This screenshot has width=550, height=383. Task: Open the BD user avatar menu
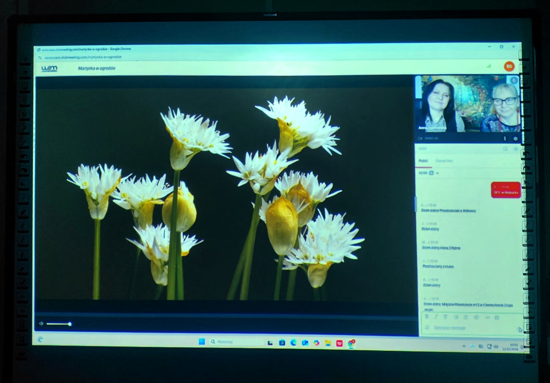point(509,66)
